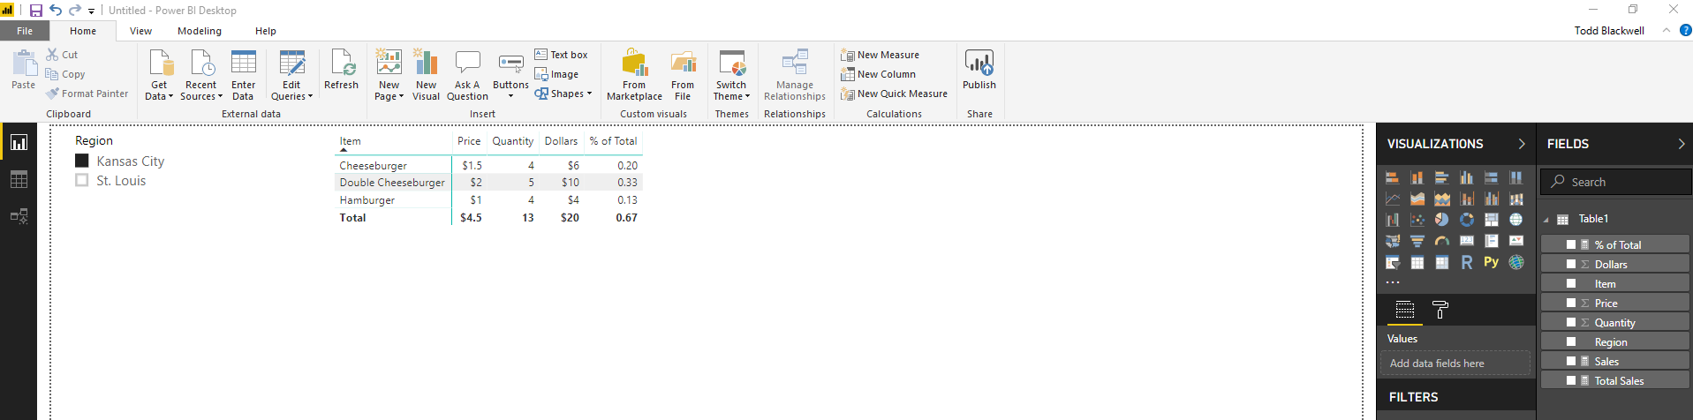Select the Home ribbon tab
Viewport: 1693px width, 420px height.
(x=83, y=31)
